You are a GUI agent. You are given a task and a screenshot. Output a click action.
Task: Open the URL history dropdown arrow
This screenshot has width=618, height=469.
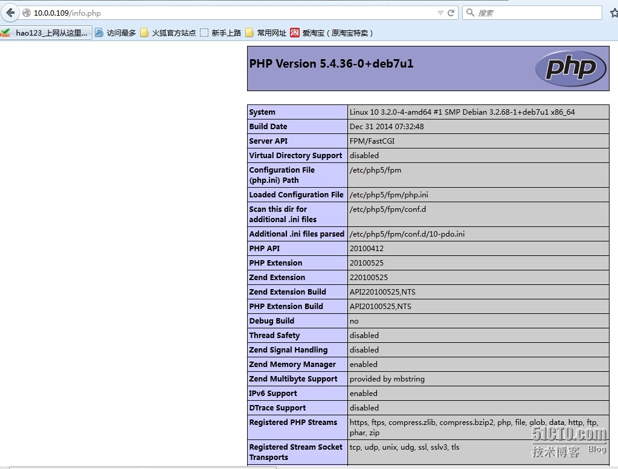point(440,13)
